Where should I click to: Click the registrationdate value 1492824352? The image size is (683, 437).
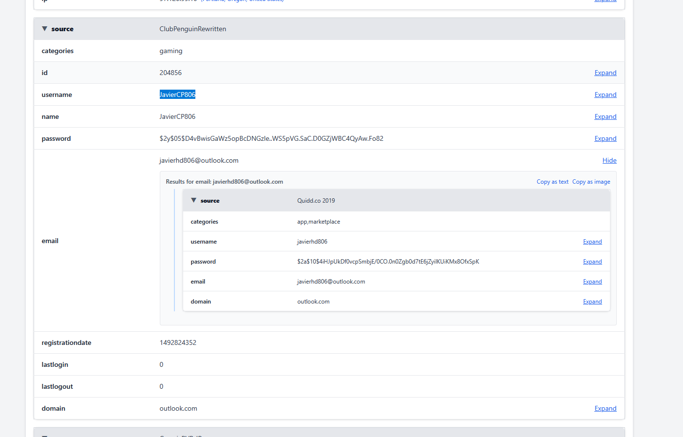pos(178,342)
